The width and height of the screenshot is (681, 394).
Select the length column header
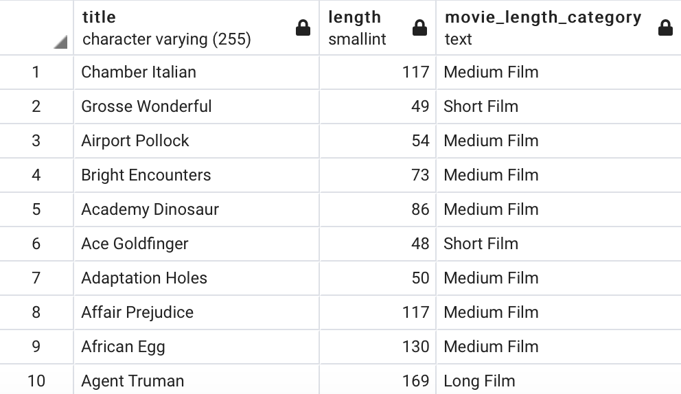click(378, 28)
